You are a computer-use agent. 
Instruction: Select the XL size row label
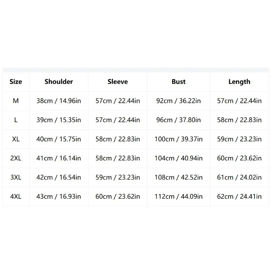(16, 139)
